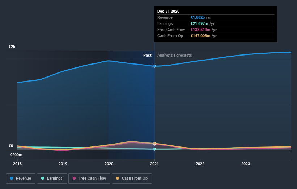Click the Analysts Forecasts label

coord(174,55)
